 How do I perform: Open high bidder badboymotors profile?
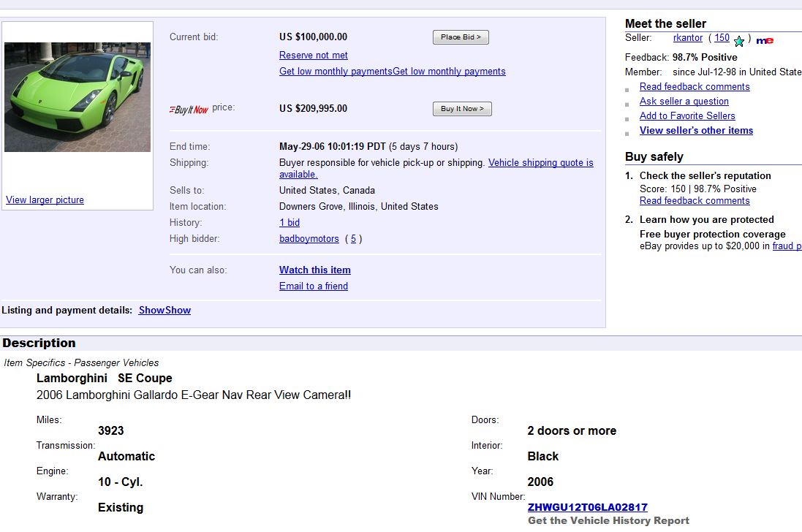click(x=309, y=239)
